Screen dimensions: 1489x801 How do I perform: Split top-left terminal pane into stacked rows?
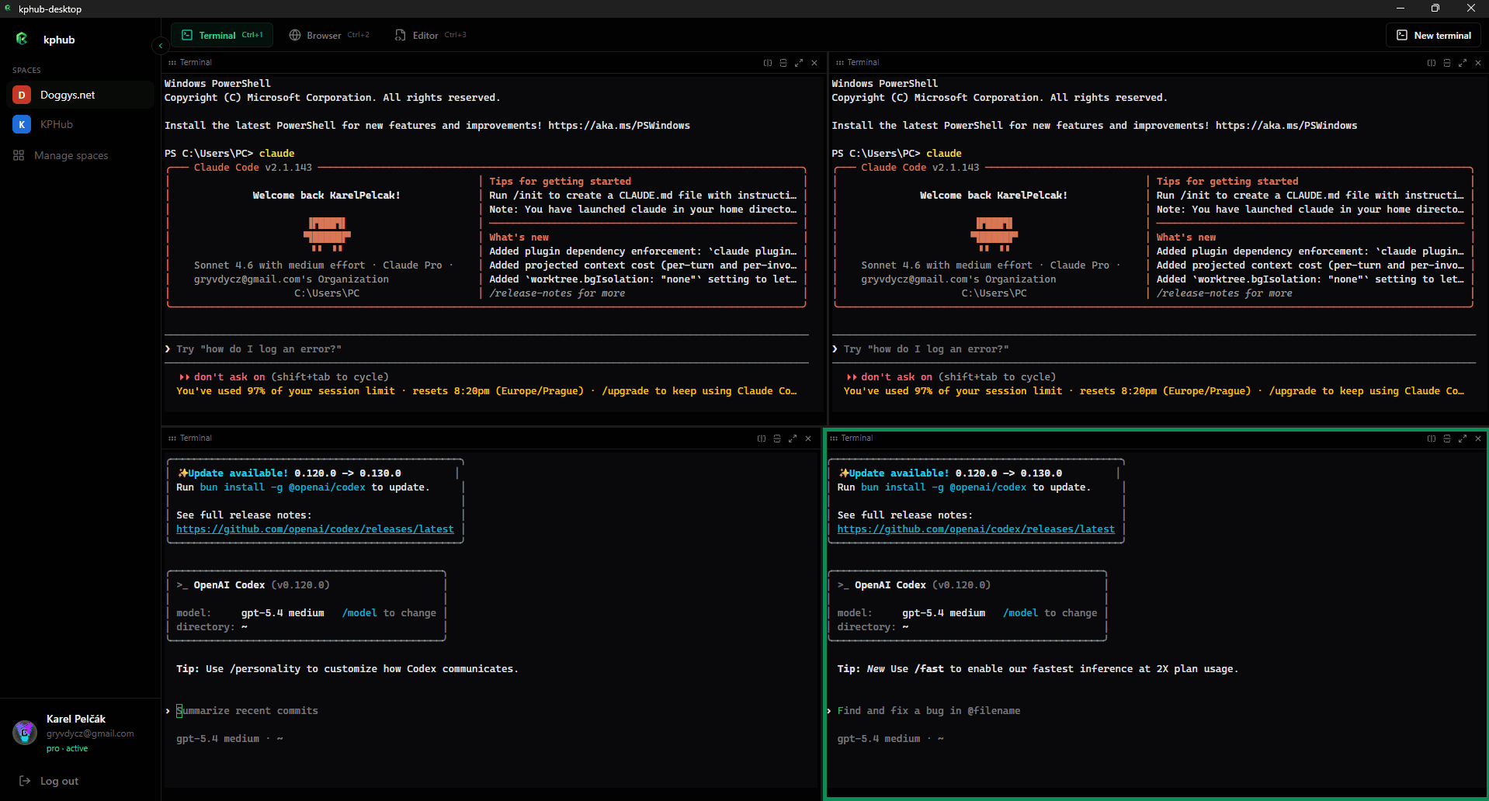pyautogui.click(x=783, y=63)
